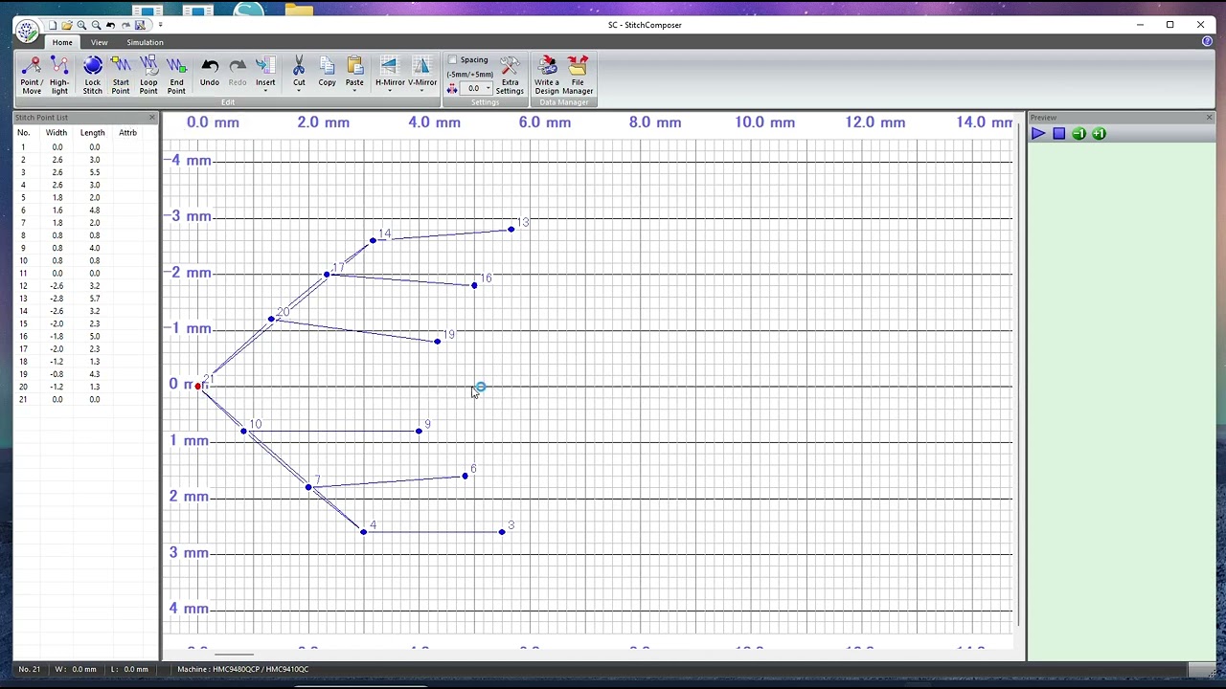Switch to the View ribbon tab
1226x689 pixels.
click(99, 42)
